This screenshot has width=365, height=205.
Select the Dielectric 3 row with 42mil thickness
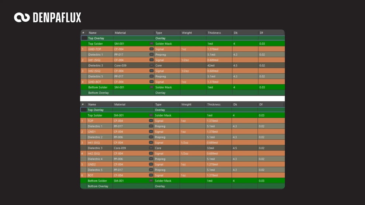point(183,65)
